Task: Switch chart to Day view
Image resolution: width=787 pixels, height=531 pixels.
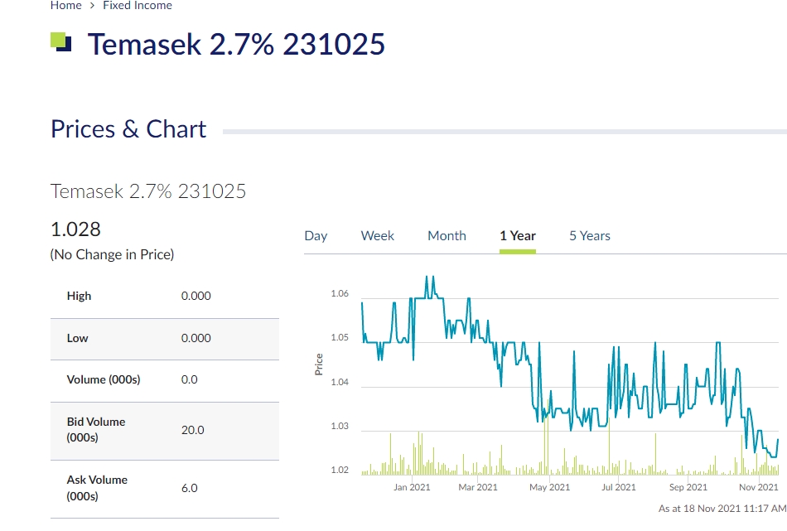Action: 316,236
